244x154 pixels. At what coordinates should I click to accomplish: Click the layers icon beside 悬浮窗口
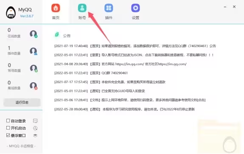click(35, 135)
